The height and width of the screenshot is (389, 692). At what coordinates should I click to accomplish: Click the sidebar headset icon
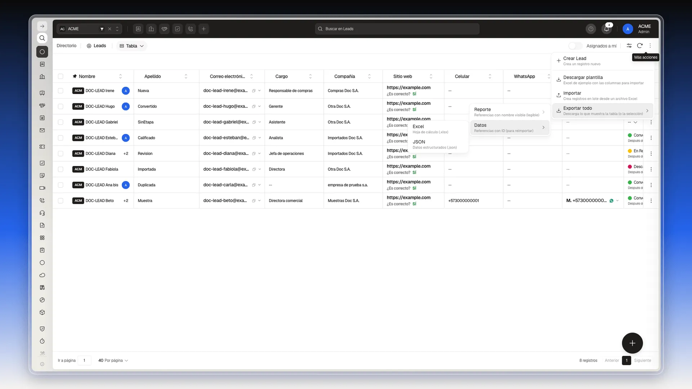click(x=42, y=213)
